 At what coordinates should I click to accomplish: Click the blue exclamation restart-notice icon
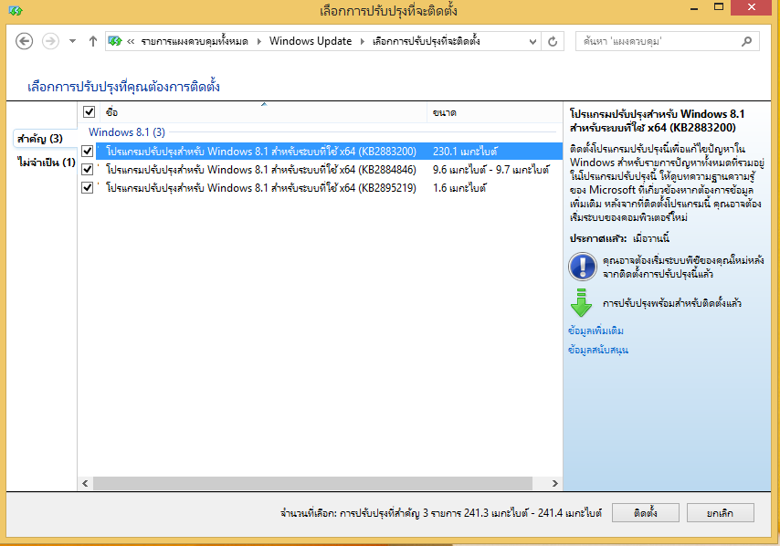pyautogui.click(x=583, y=267)
